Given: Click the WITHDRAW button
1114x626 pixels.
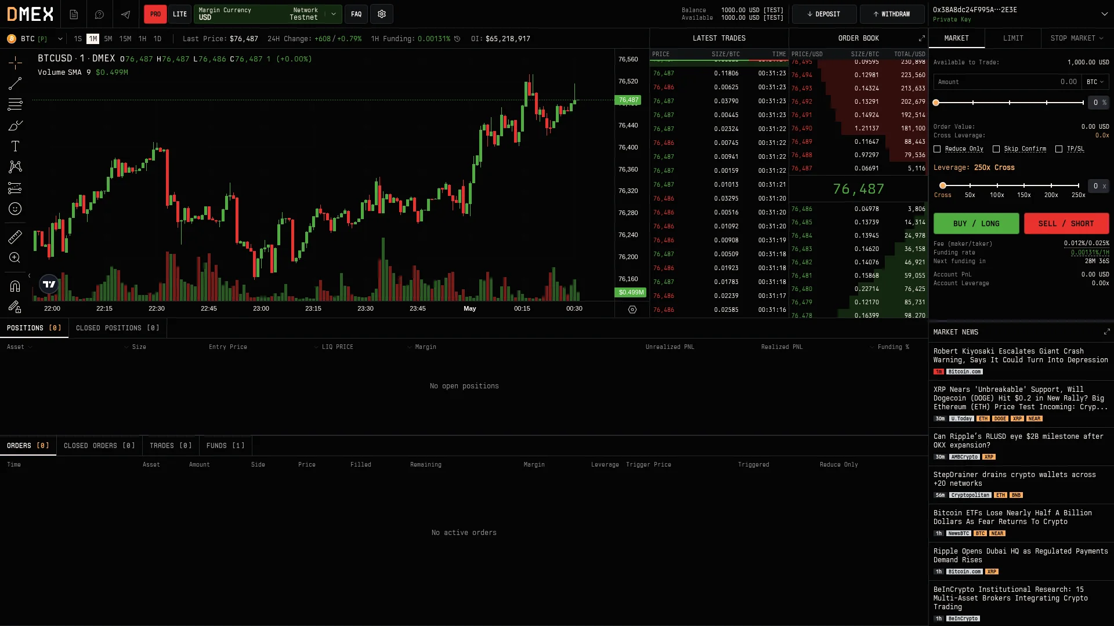Looking at the screenshot, I should (892, 14).
